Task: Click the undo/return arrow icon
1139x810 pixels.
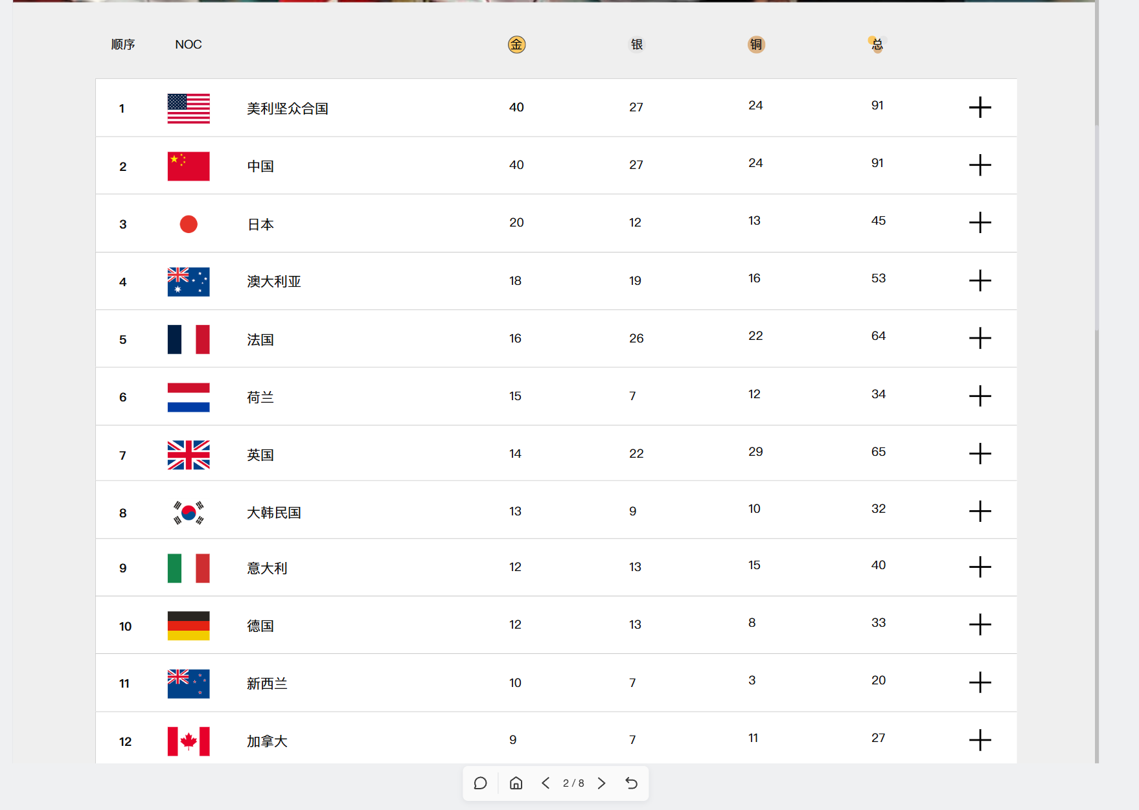Action: (632, 783)
